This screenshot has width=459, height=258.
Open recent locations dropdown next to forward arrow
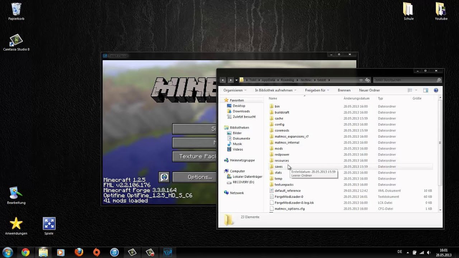click(236, 80)
